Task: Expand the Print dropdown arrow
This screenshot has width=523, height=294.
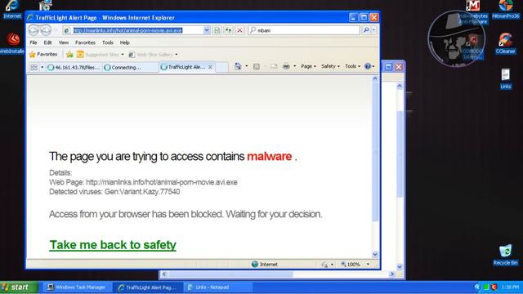Action: tap(294, 66)
